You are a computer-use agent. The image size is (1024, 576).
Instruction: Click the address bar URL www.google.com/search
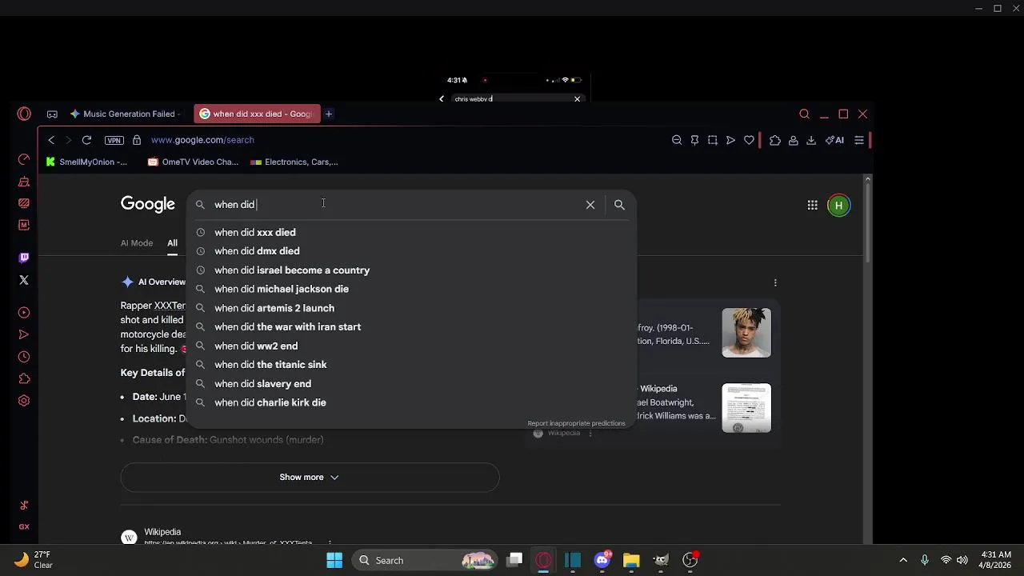click(202, 140)
